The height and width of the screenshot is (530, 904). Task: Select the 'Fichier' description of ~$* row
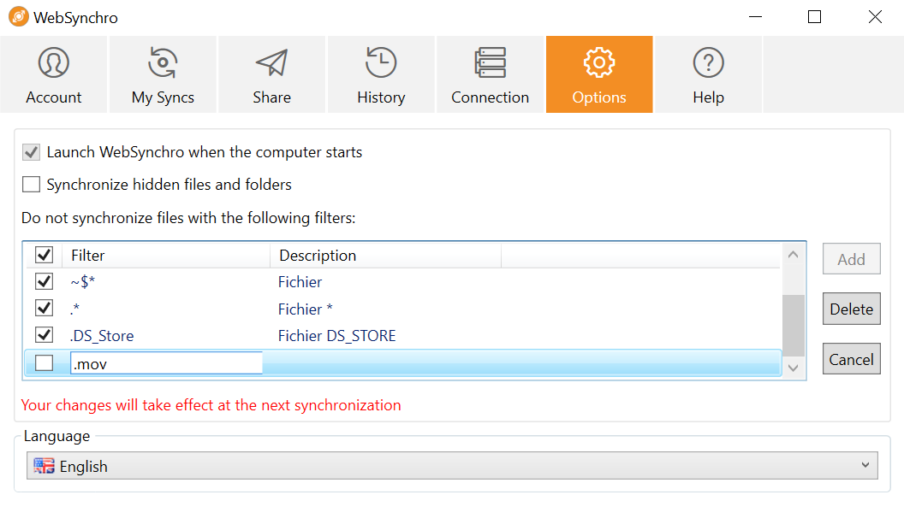(x=300, y=282)
